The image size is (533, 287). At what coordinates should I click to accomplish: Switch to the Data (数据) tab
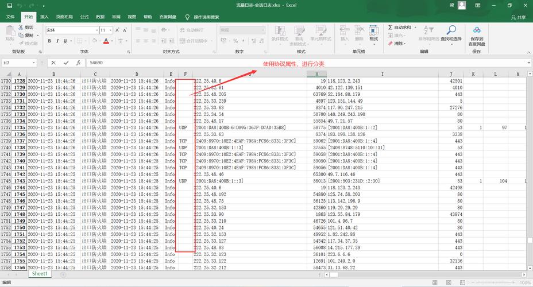tap(101, 17)
